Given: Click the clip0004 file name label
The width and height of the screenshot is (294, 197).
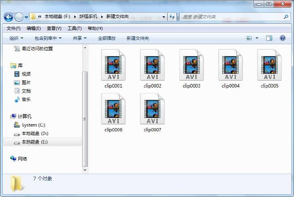Looking at the screenshot, I should 230,86.
